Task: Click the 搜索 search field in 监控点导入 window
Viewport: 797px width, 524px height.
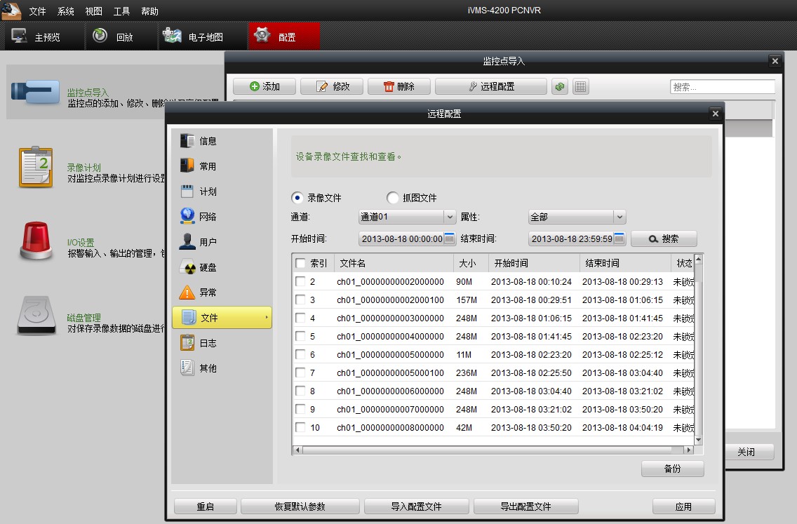Action: 723,87
